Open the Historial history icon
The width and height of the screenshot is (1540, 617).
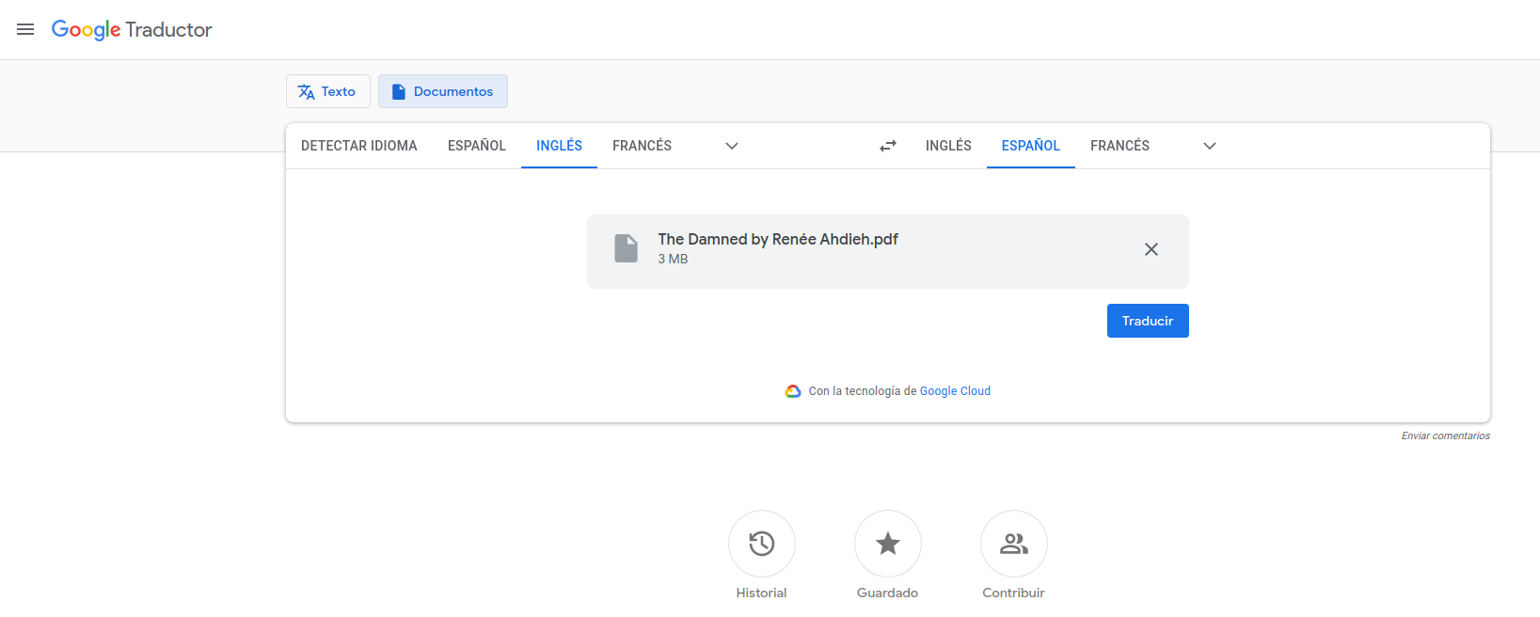761,544
